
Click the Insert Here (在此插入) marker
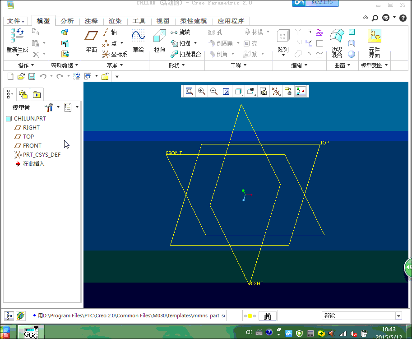click(x=30, y=164)
